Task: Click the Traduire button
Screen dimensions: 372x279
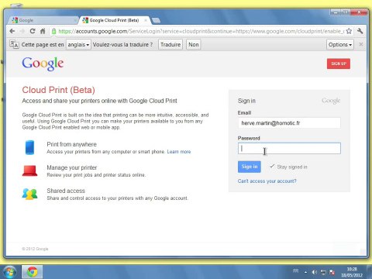Action: pyautogui.click(x=170, y=44)
